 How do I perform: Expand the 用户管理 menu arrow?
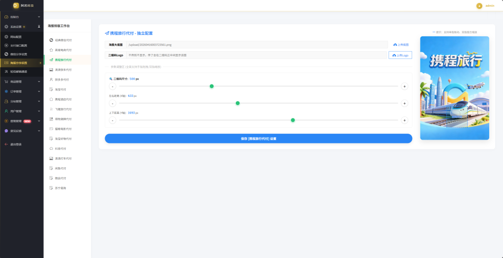(x=39, y=112)
